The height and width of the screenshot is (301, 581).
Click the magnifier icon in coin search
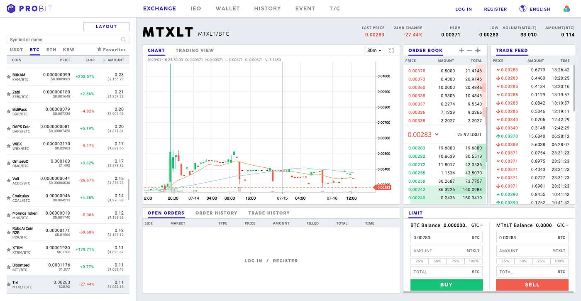point(123,39)
